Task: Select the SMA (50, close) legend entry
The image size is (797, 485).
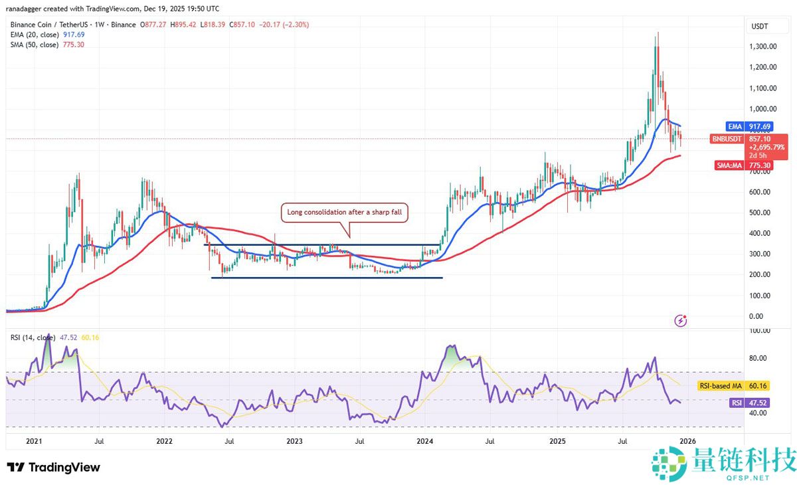Action: click(47, 45)
